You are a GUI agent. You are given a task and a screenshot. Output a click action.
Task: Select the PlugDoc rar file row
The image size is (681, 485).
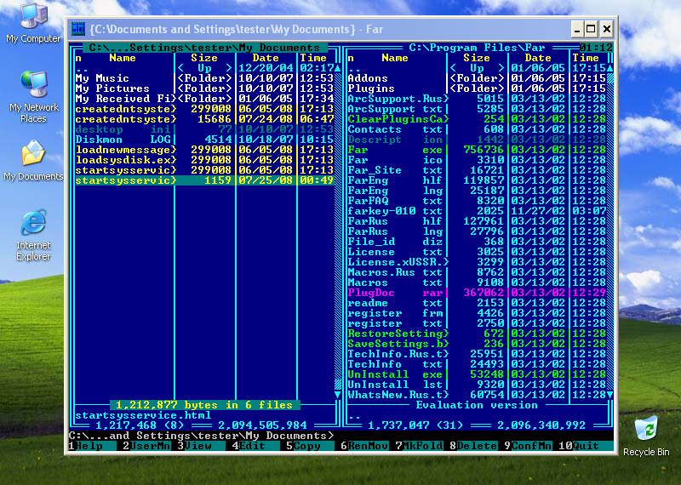coord(477,293)
